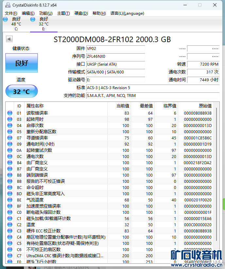Click the previous disk arrow button
225x269 pixels.
point(9,39)
